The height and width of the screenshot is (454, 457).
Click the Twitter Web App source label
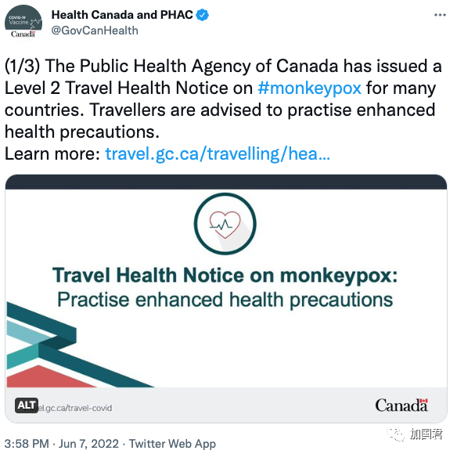(x=172, y=444)
